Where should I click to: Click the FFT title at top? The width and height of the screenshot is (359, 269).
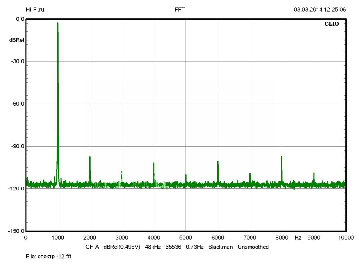(179, 9)
